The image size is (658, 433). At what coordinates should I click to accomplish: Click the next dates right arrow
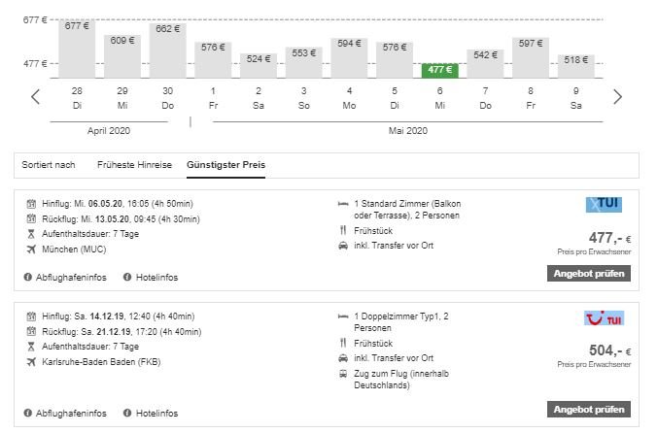(x=618, y=96)
